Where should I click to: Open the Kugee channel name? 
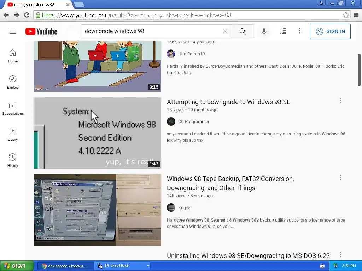(184, 208)
